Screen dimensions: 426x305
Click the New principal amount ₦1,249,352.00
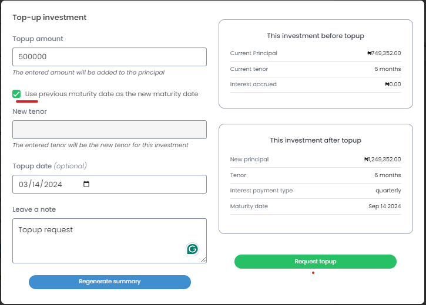[383, 160]
